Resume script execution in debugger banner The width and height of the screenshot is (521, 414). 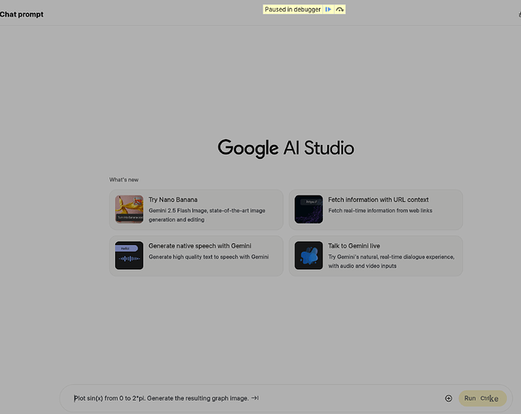pos(328,9)
